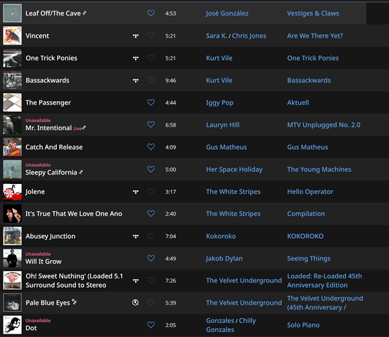Click the Tidal icon on Vincent row
The height and width of the screenshot is (337, 389).
(x=136, y=36)
